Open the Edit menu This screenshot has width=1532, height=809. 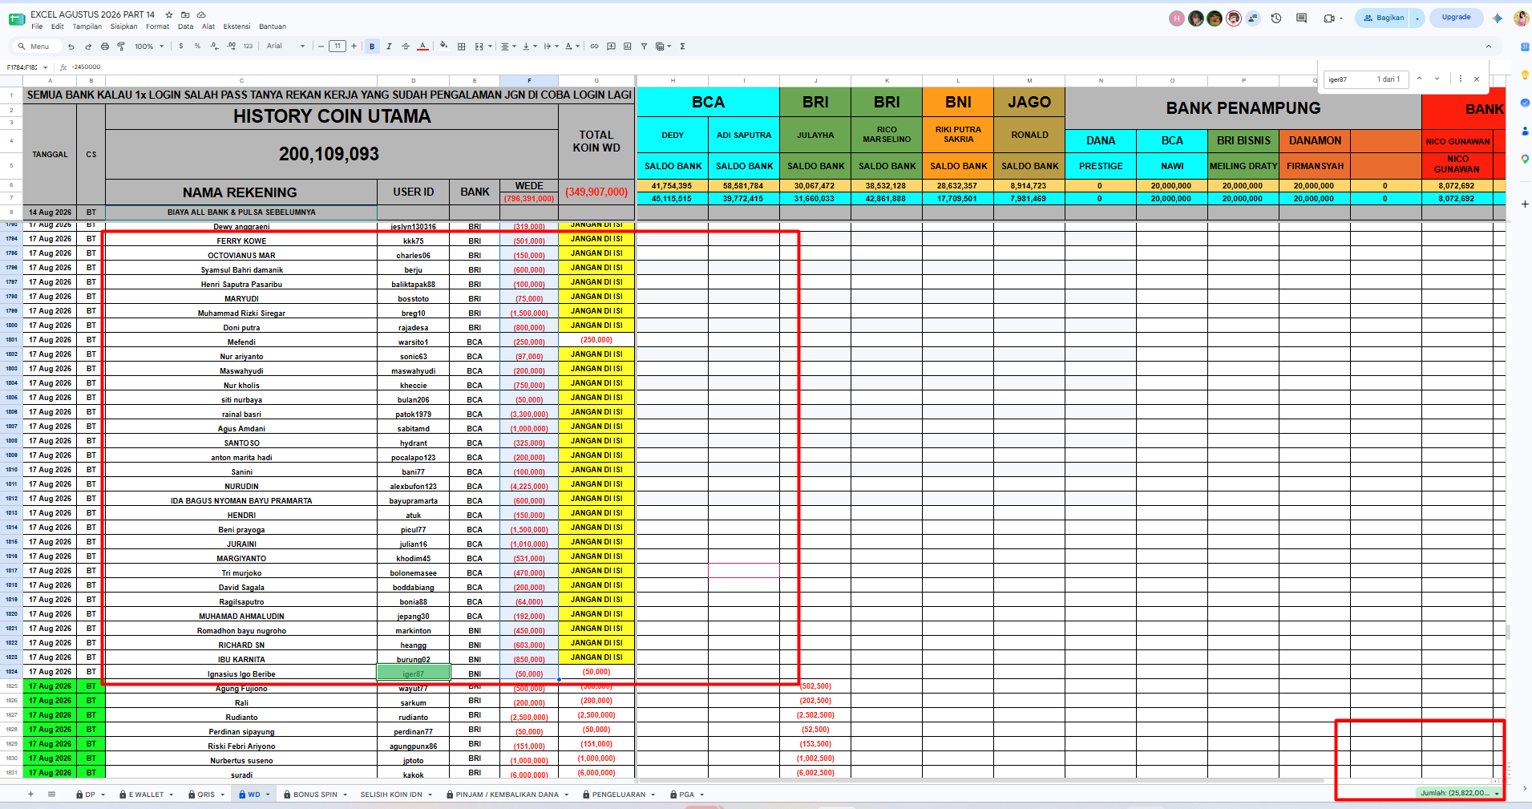[58, 26]
